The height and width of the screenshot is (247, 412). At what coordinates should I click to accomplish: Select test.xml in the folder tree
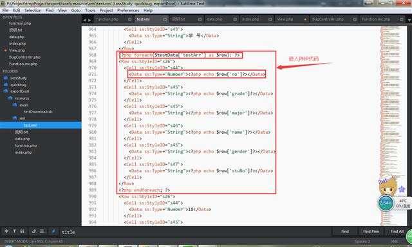coord(30,125)
